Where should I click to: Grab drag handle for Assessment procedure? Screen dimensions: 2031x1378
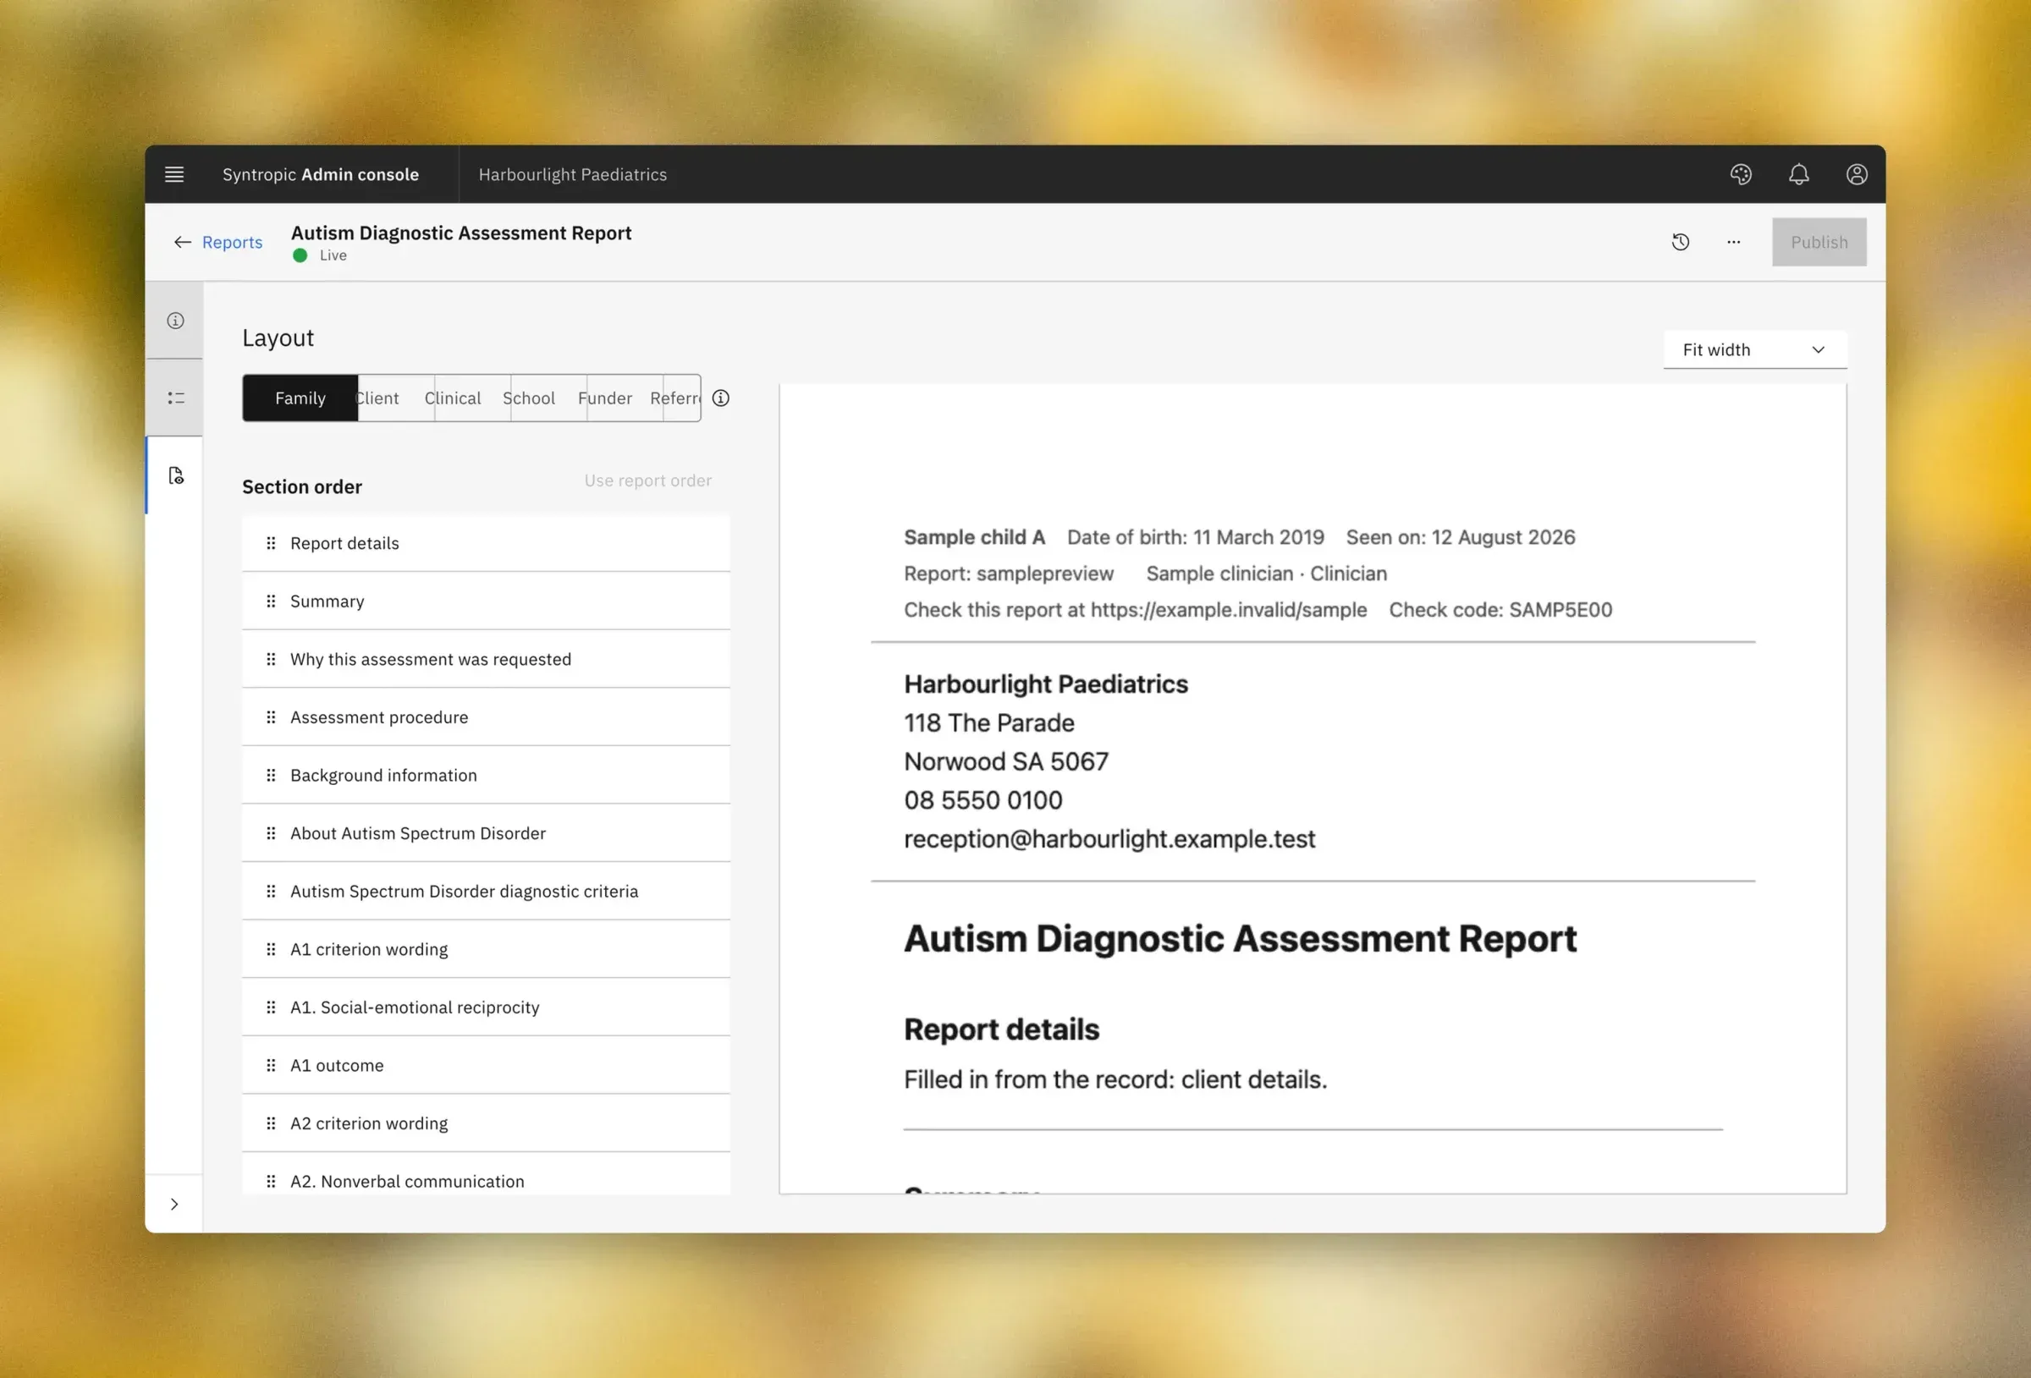[271, 716]
